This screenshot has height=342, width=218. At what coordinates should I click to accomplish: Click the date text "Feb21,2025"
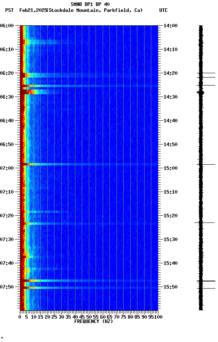pyautogui.click(x=33, y=10)
